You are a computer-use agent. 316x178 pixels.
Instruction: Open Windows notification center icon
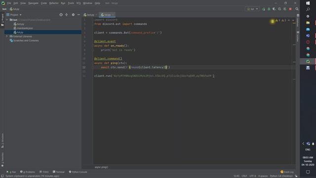pos(308,172)
